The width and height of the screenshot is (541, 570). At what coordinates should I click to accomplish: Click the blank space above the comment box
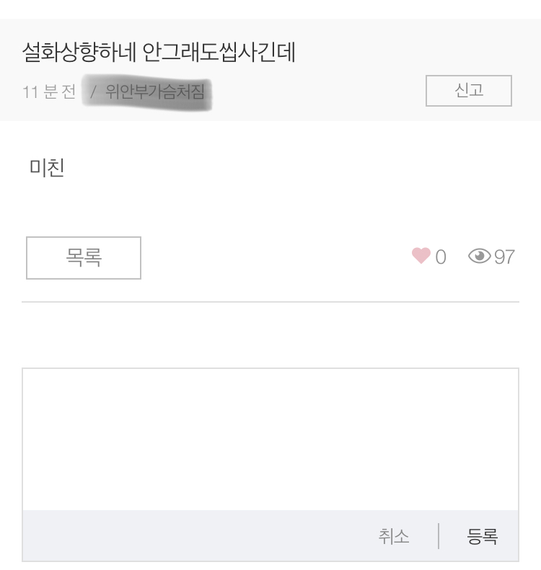point(270,334)
